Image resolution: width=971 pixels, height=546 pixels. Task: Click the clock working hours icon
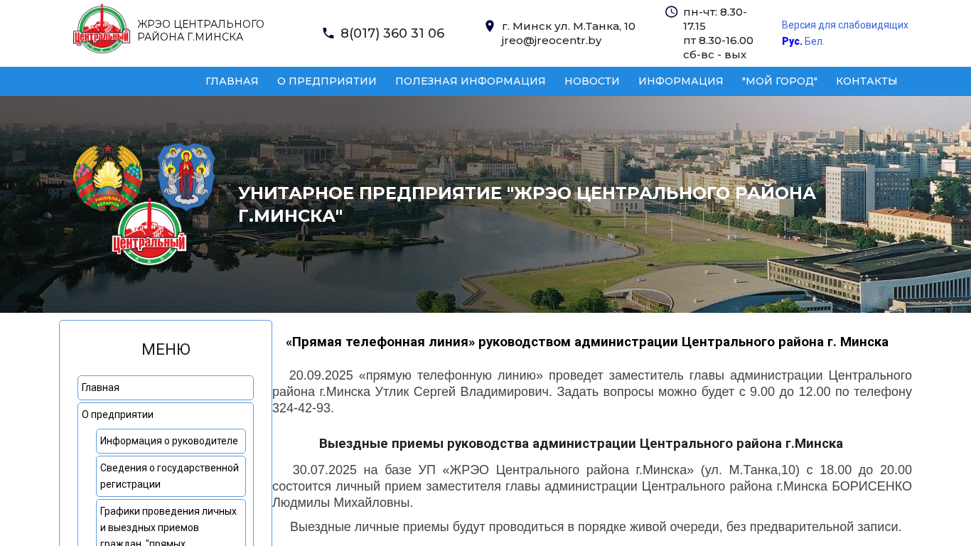coord(671,11)
